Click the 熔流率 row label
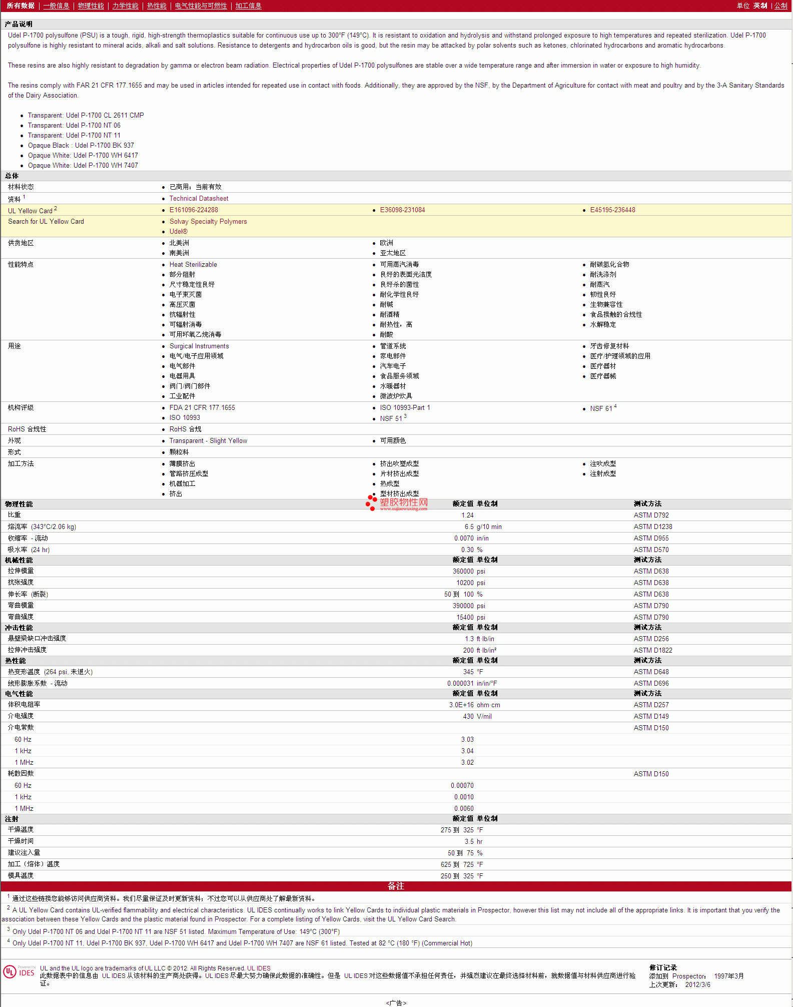Image resolution: width=793 pixels, height=1007 pixels. coord(42,527)
